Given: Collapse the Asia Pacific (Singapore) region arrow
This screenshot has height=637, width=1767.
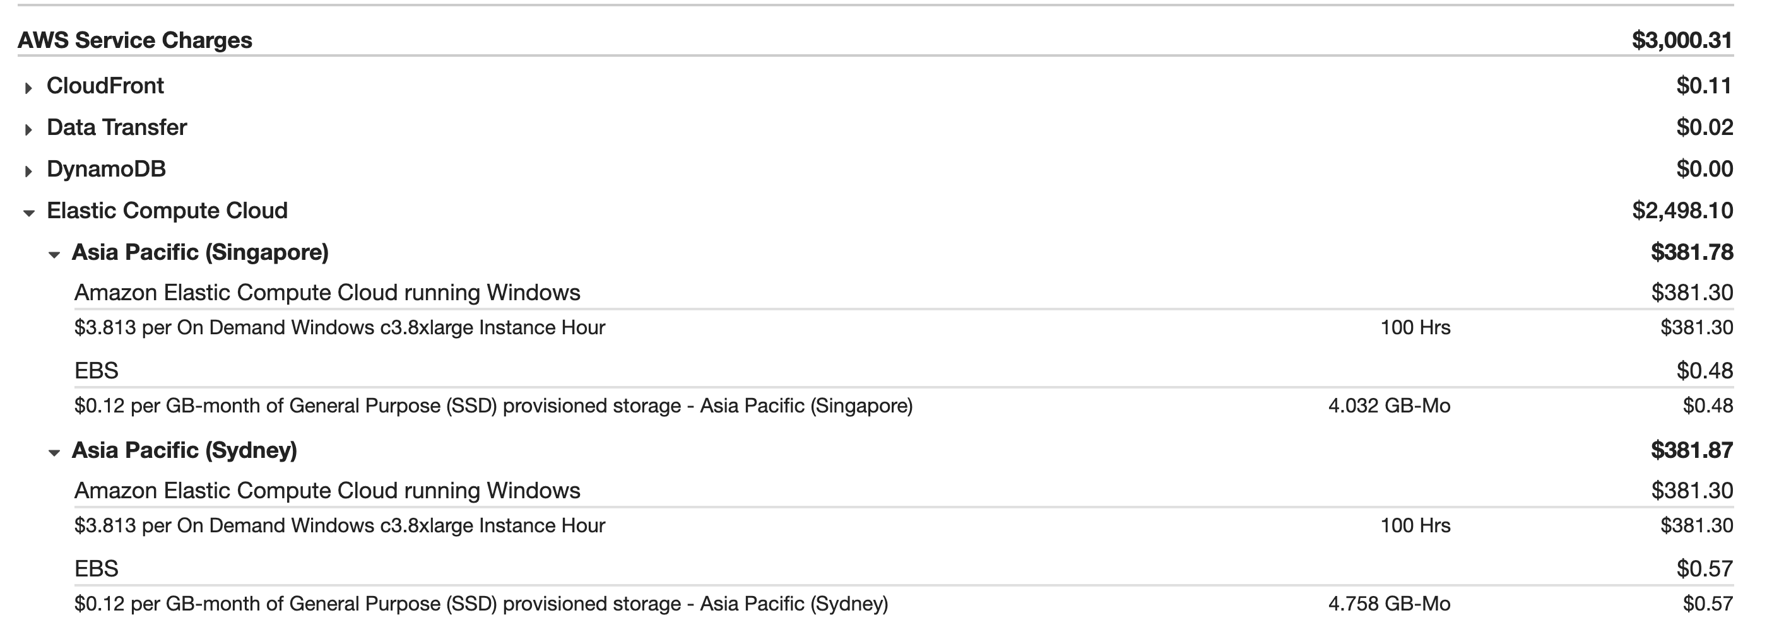Looking at the screenshot, I should pos(54,255).
